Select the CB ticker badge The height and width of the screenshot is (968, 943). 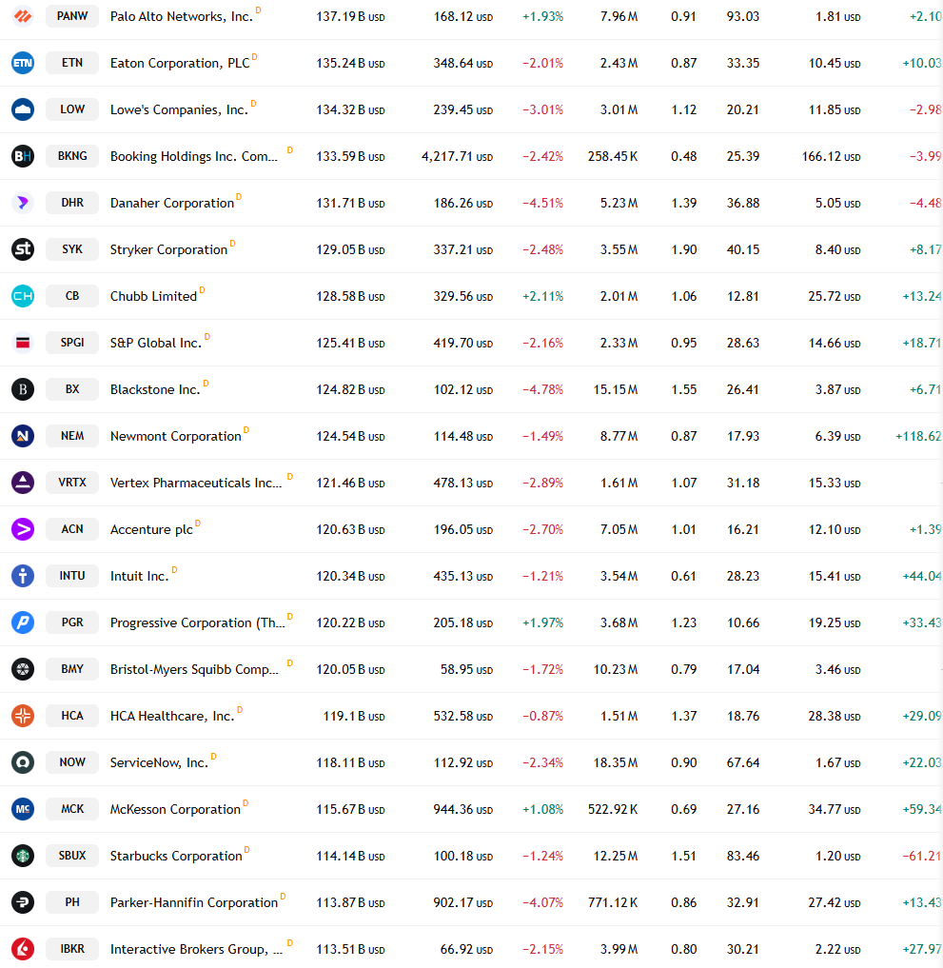(x=72, y=296)
